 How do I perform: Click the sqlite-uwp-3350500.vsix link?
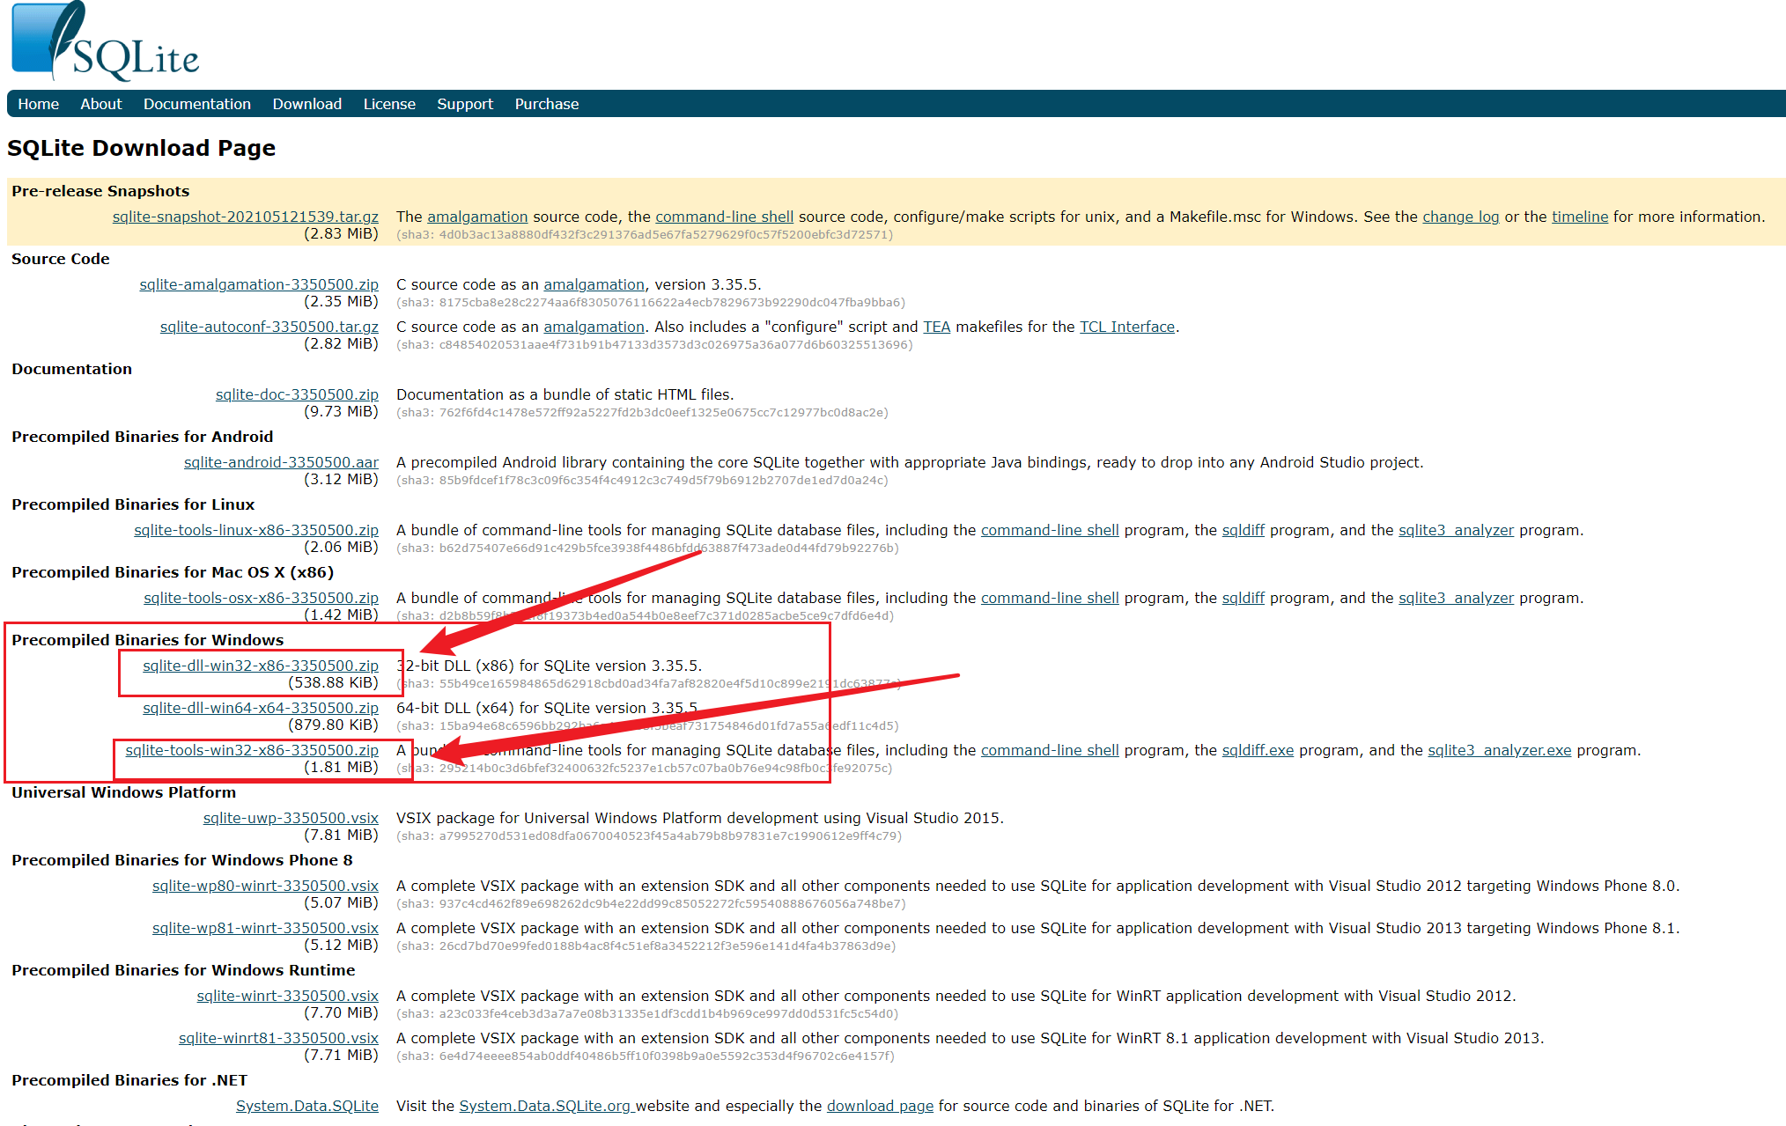click(291, 818)
